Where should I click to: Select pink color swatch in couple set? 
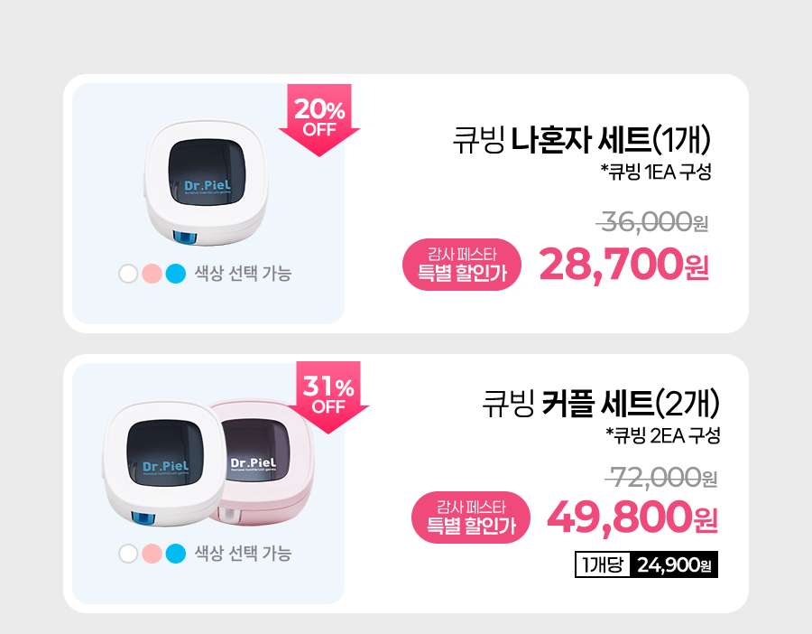pyautogui.click(x=152, y=554)
